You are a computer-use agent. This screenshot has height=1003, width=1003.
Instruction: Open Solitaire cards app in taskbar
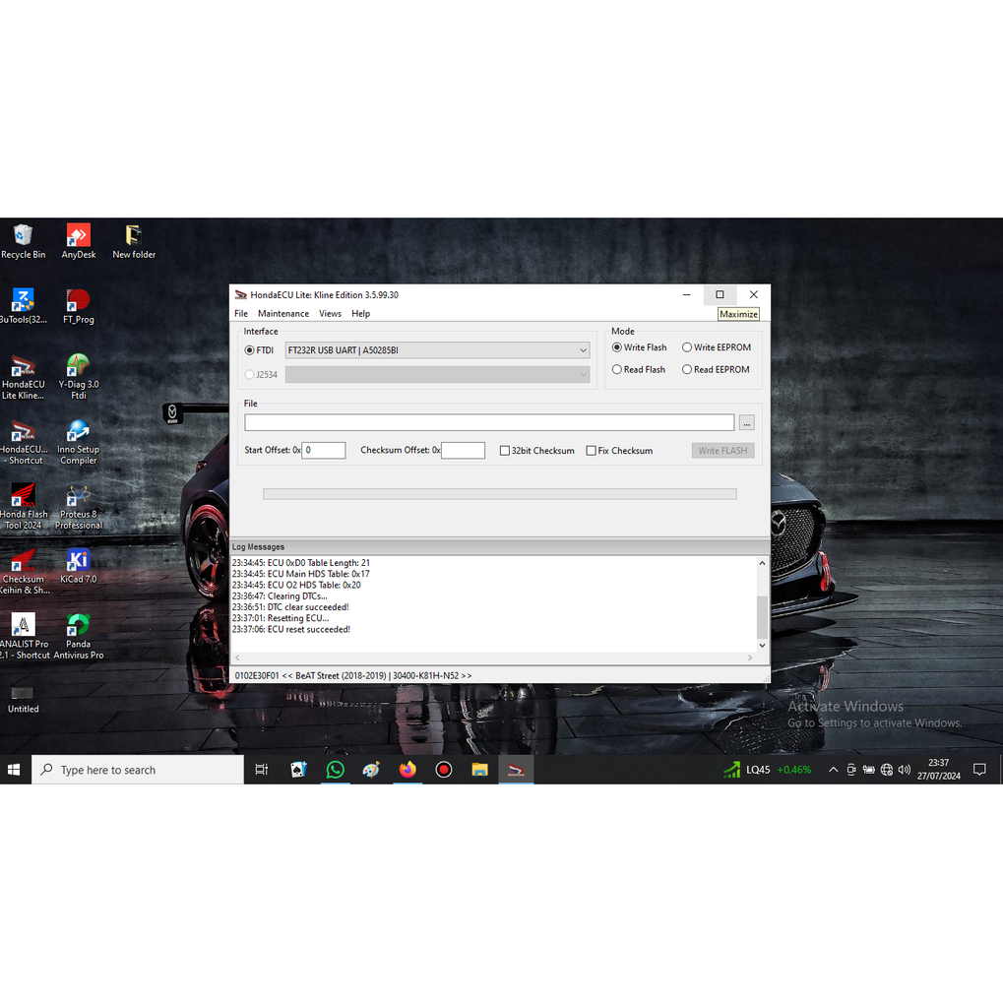pos(298,770)
